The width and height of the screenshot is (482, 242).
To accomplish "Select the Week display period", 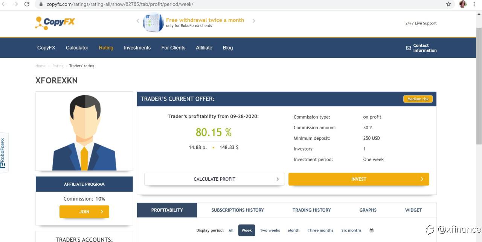I will click(247, 230).
